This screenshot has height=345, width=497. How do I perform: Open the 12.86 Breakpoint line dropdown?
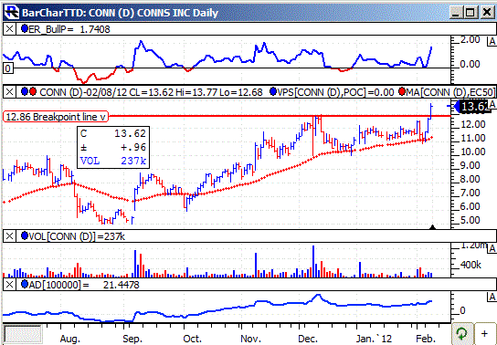102,117
